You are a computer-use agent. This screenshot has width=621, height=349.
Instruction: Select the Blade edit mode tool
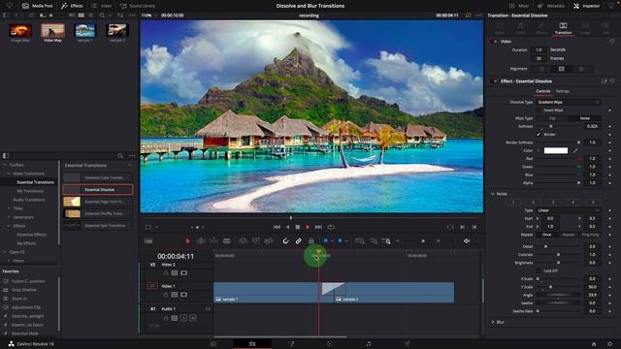226,241
